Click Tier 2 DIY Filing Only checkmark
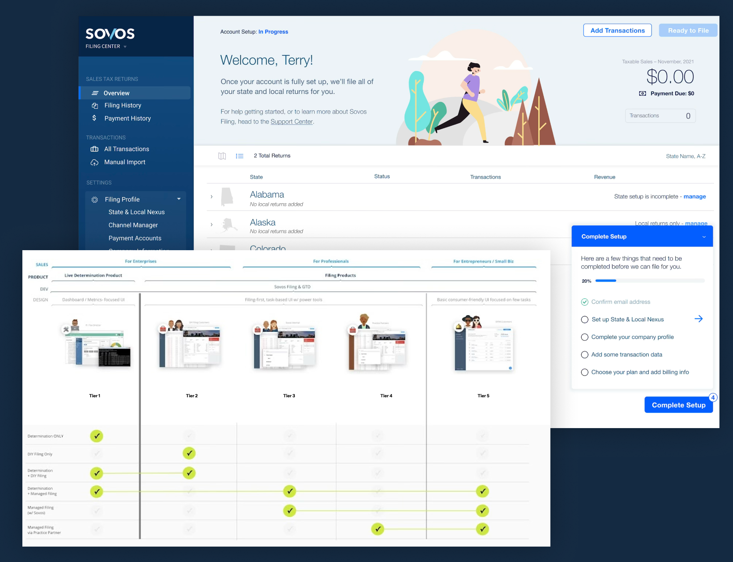Image resolution: width=733 pixels, height=562 pixels. (x=189, y=453)
